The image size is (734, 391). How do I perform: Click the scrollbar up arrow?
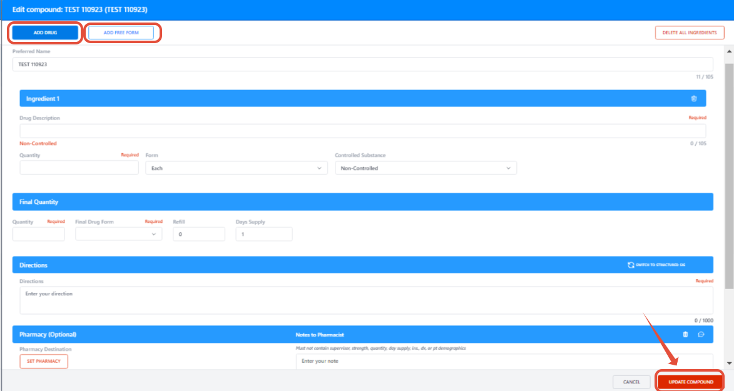730,51
